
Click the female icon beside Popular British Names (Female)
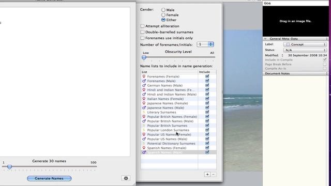144,117
